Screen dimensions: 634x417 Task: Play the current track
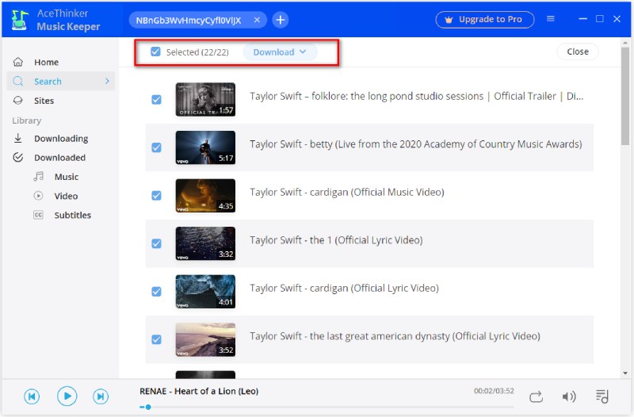(x=67, y=396)
